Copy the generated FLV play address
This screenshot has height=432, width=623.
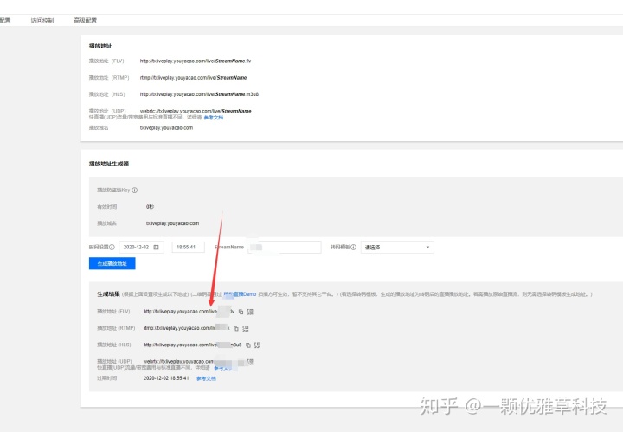tap(241, 312)
